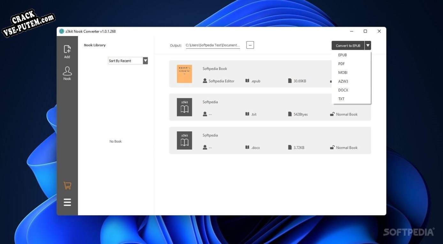Click the unlock icon in the .txt row
This screenshot has width=443, height=244.
click(332, 114)
